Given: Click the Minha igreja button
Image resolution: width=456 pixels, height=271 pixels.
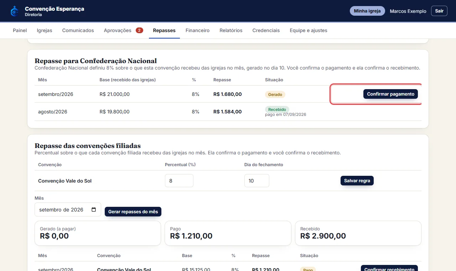Looking at the screenshot, I should pyautogui.click(x=367, y=11).
